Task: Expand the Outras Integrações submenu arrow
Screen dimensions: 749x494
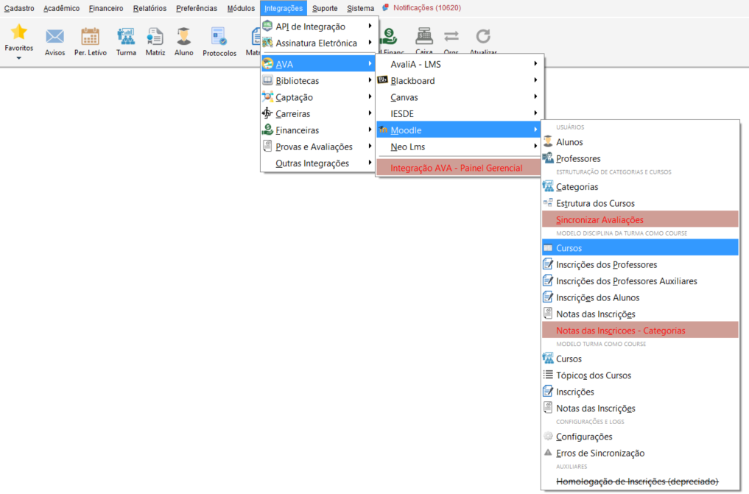Action: (370, 163)
